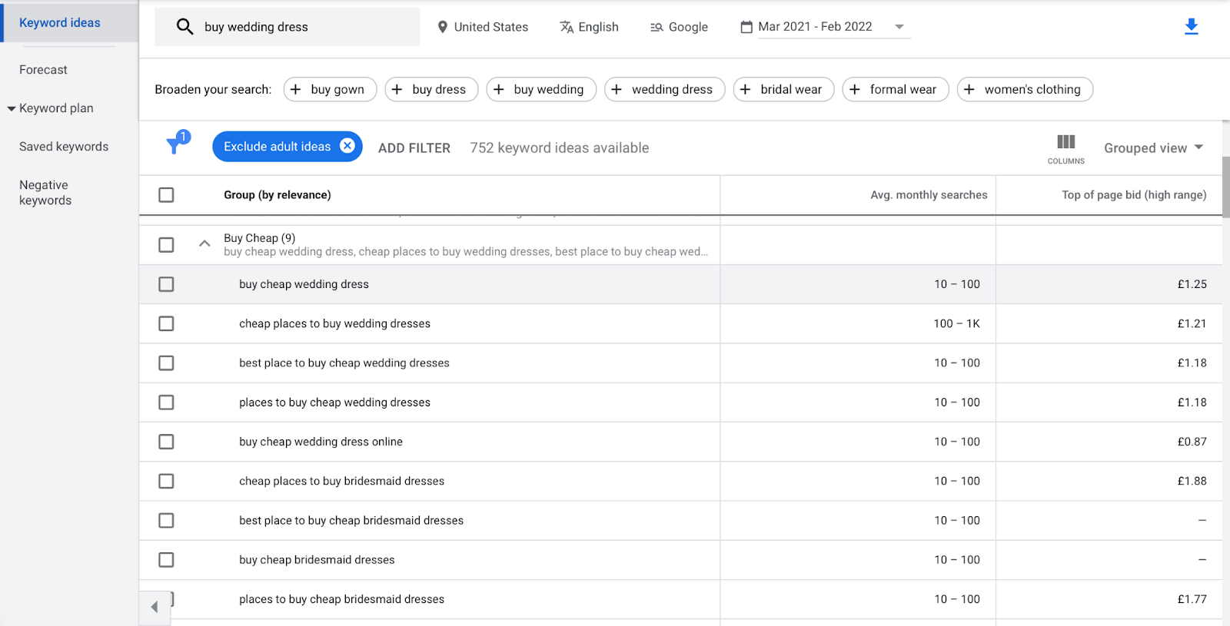Check 'cheap places to buy bridesmaid dresses' row

(x=166, y=481)
